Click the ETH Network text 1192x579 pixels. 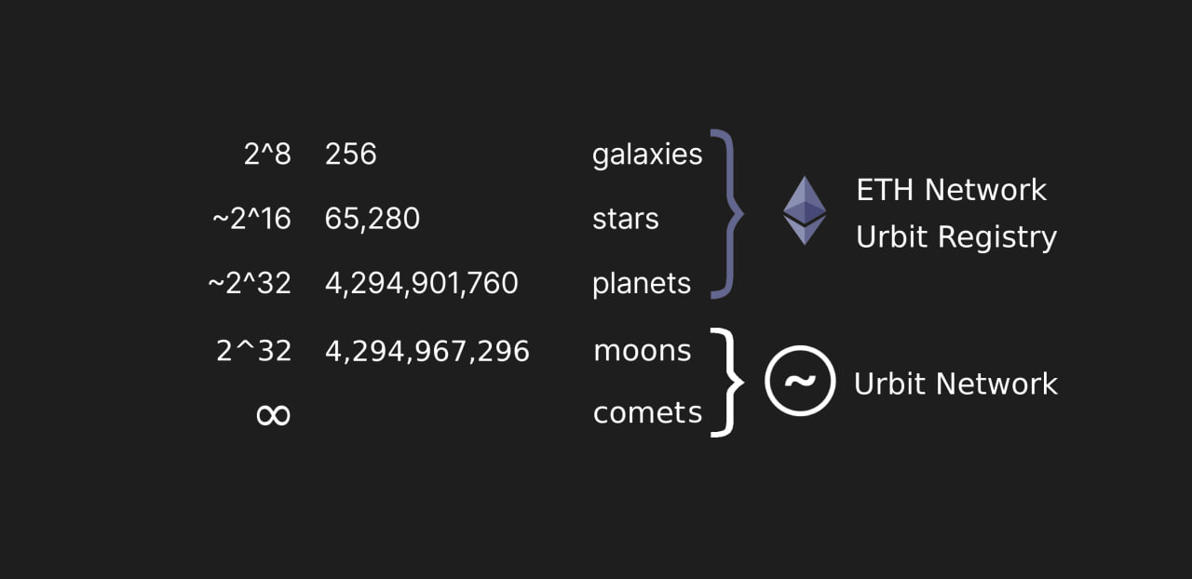click(952, 190)
